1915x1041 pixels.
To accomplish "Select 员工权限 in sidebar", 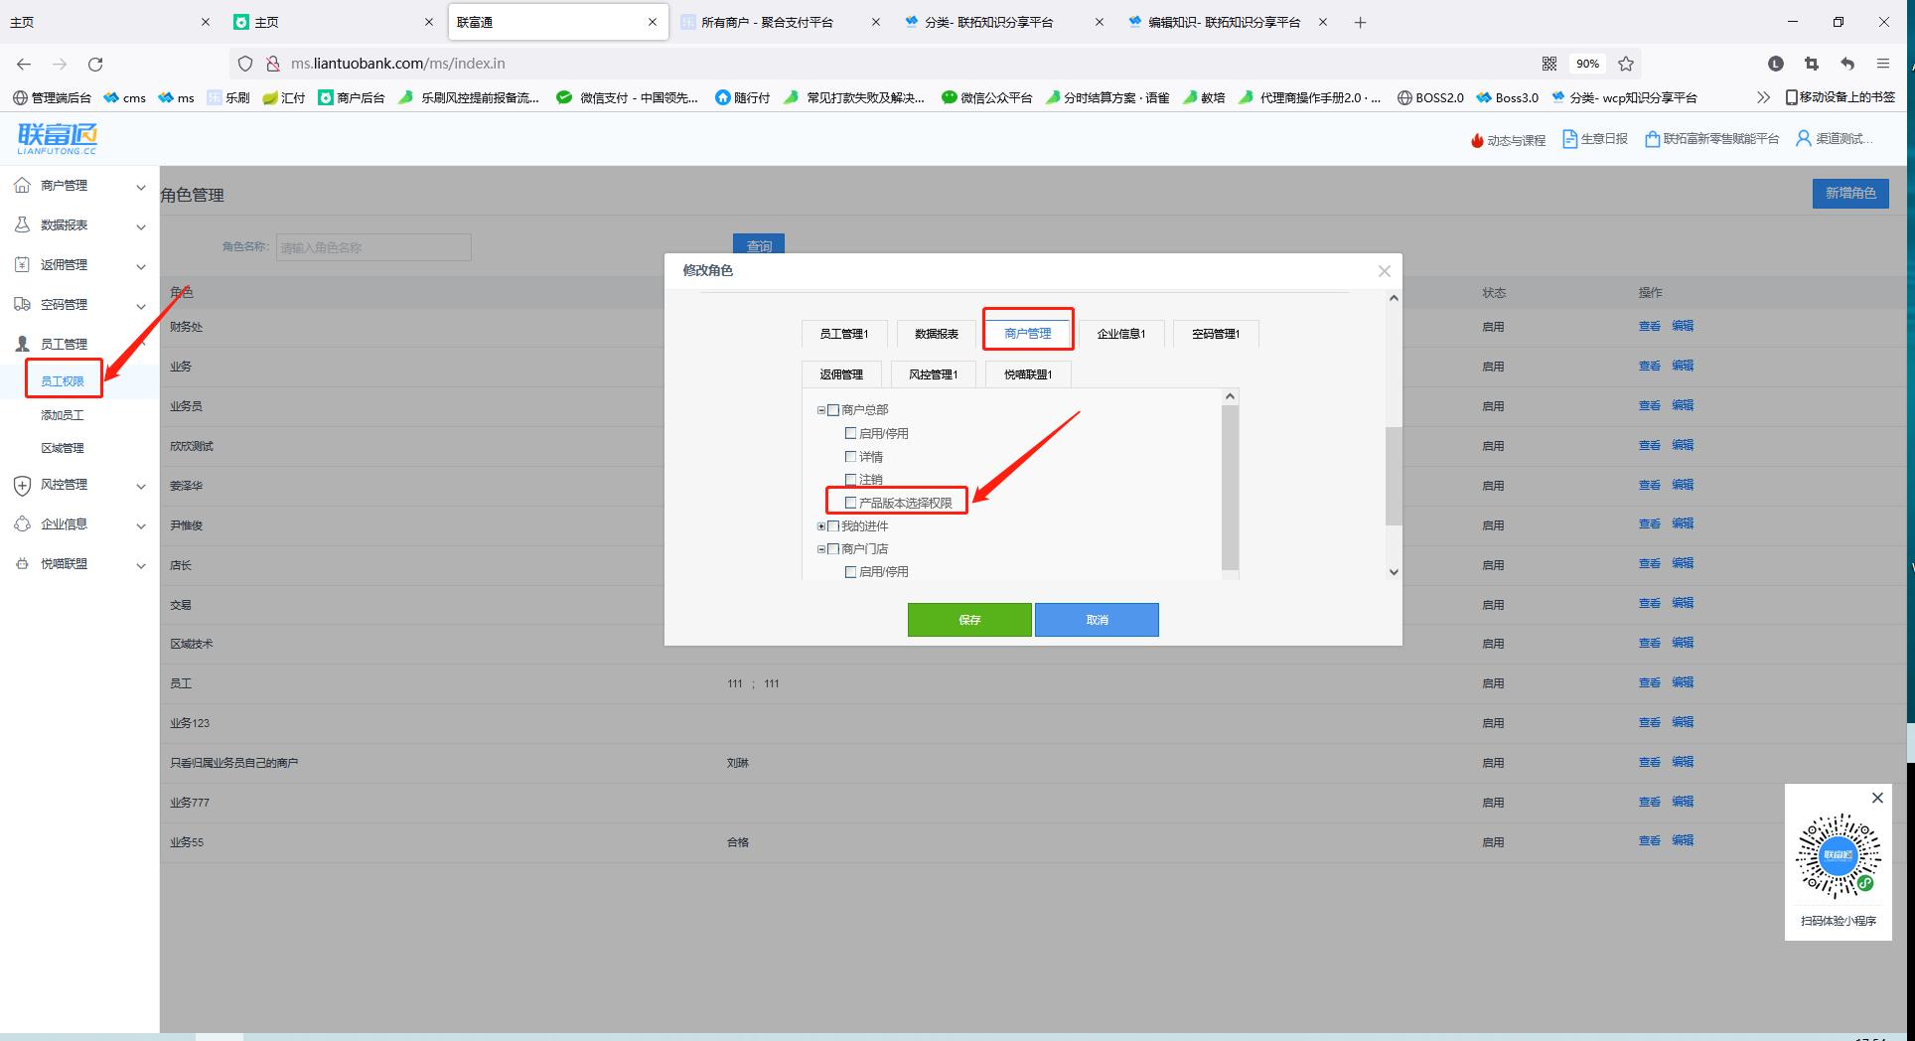I will 63,381.
